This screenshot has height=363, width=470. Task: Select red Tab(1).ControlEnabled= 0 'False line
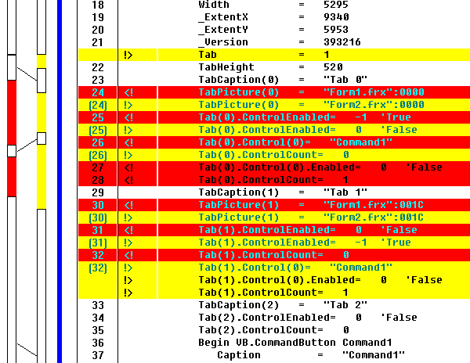tap(314, 230)
